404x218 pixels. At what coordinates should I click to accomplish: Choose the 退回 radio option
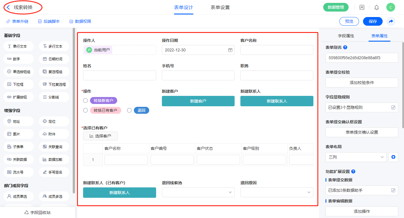point(129,110)
